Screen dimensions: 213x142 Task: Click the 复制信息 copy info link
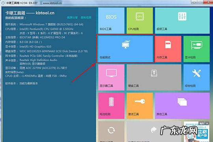[x=86, y=17]
